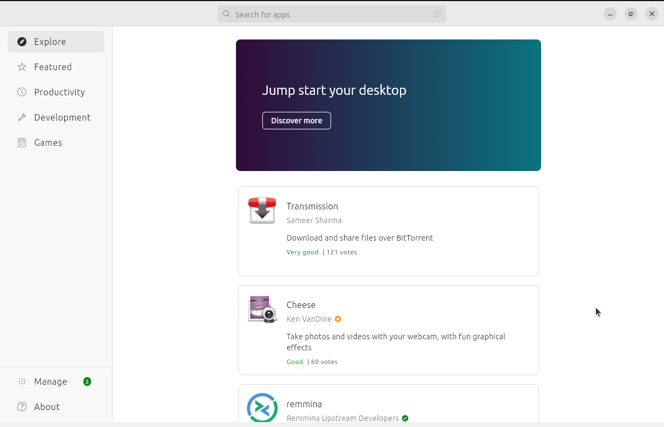Viewport: 664px width, 427px height.
Task: Open the Featured star section
Action: pyautogui.click(x=22, y=67)
